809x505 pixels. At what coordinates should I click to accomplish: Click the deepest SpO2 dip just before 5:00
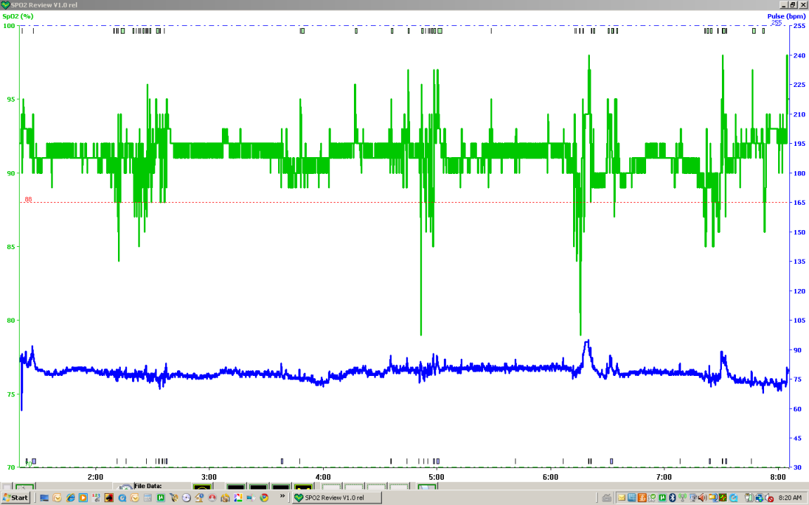pos(421,333)
